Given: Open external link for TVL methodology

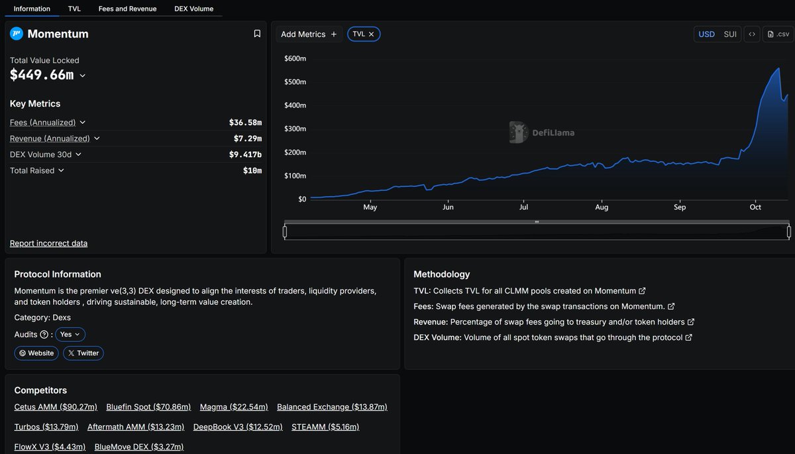Looking at the screenshot, I should 642,291.
